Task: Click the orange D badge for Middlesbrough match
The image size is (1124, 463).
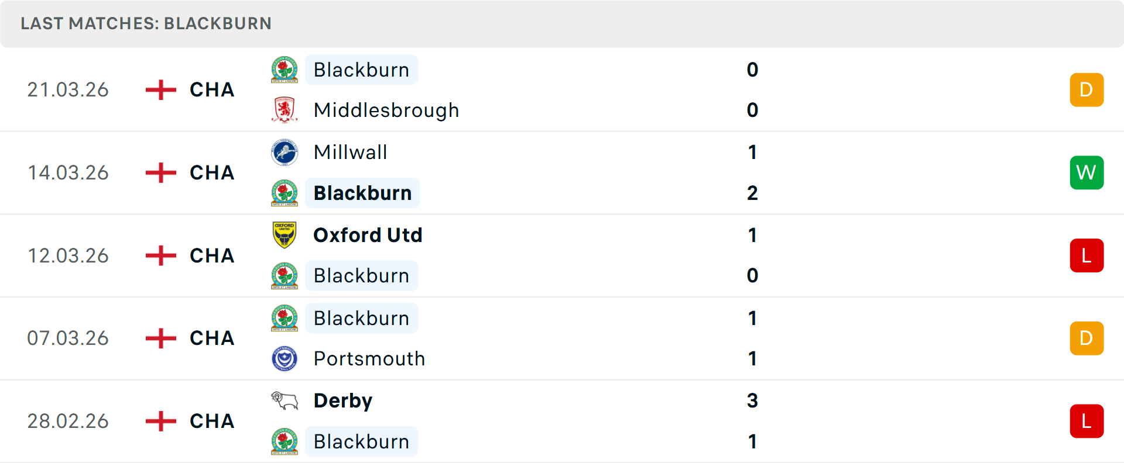Action: [x=1087, y=89]
